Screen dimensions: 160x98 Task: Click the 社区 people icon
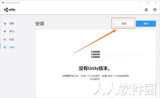(x=5, y=39)
